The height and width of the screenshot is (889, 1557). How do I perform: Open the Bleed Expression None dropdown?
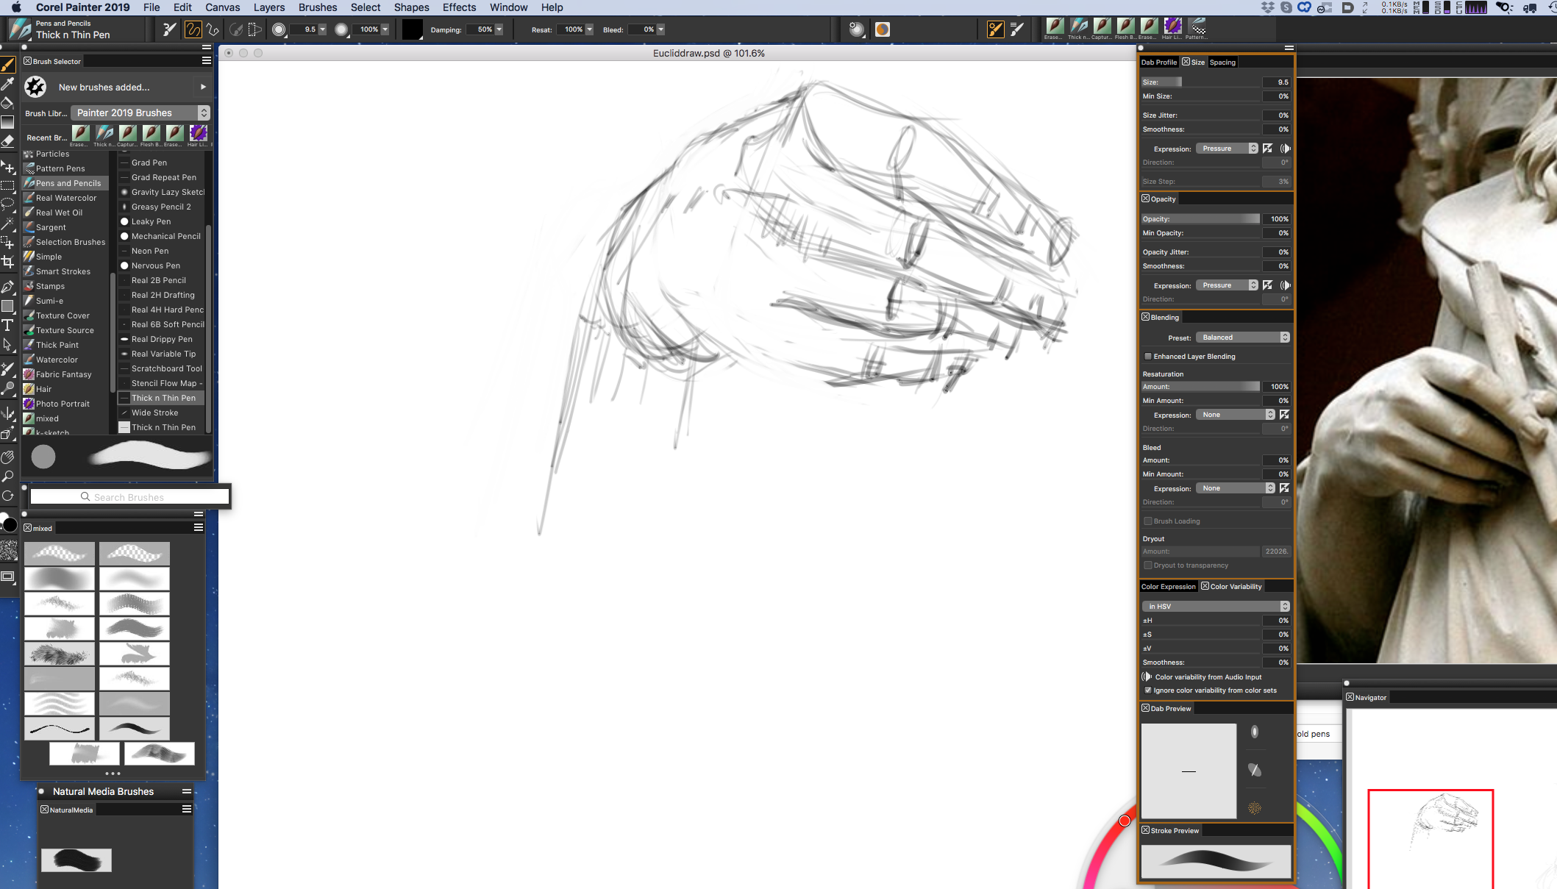coord(1236,488)
